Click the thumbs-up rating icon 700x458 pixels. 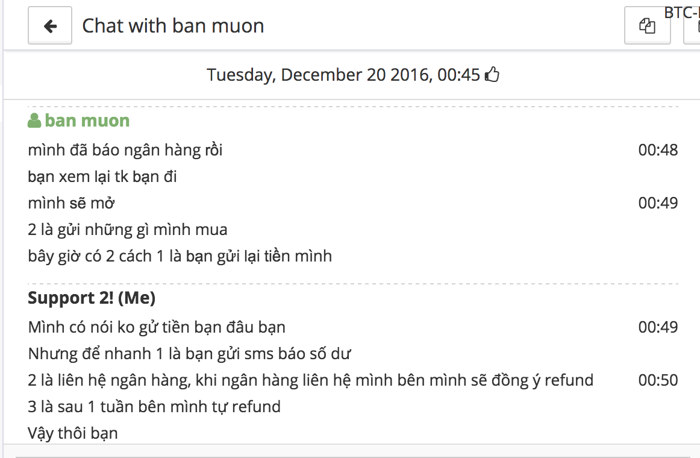pos(493,75)
